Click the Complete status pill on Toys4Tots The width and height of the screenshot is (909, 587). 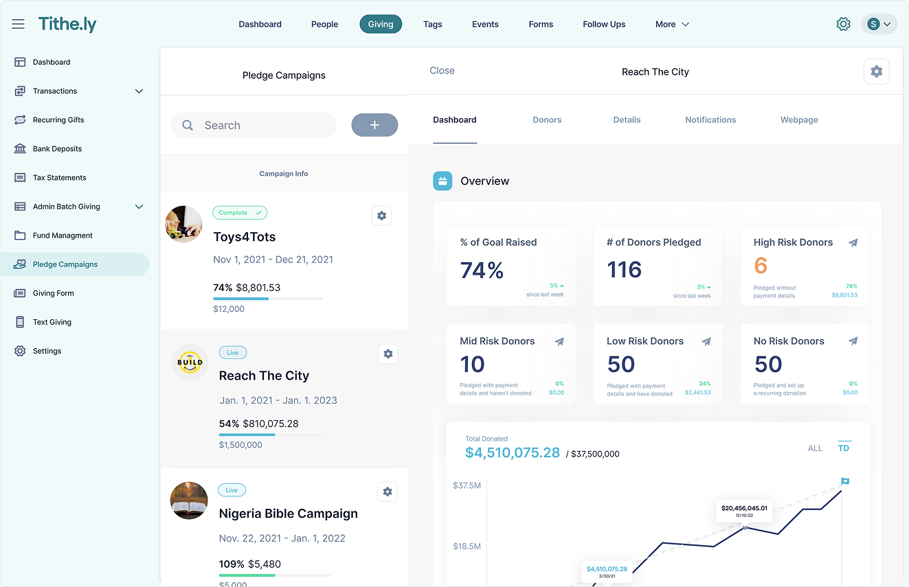tap(240, 213)
